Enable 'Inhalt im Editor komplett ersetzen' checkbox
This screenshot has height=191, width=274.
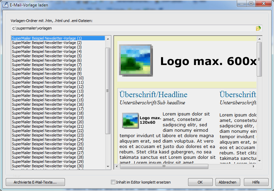coord(113,182)
